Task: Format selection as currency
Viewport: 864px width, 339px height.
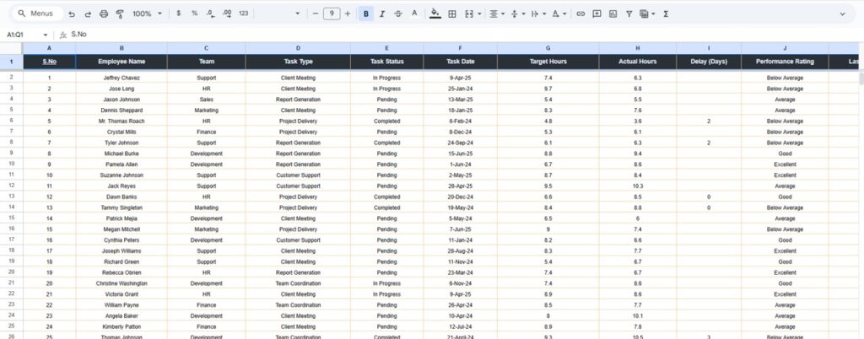Action: 179,13
